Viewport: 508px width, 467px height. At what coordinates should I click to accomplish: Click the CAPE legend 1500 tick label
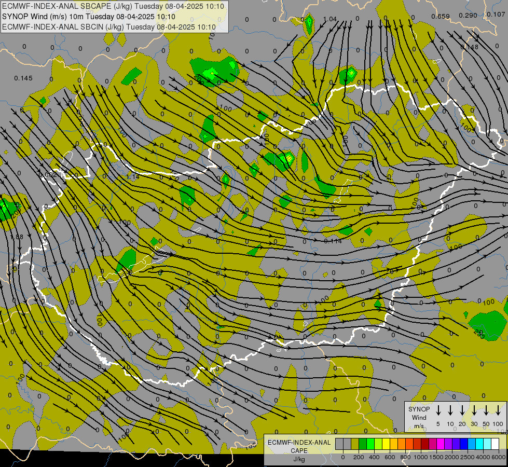click(436, 457)
